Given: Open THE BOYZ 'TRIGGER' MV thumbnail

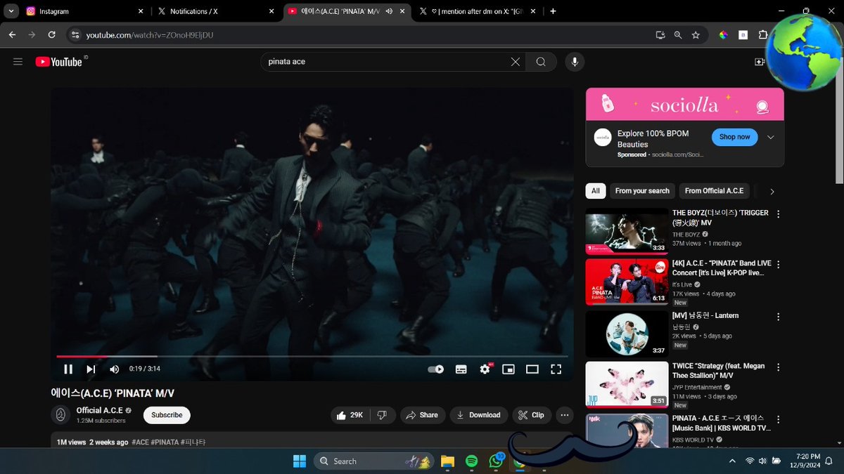Looking at the screenshot, I should click(x=627, y=230).
